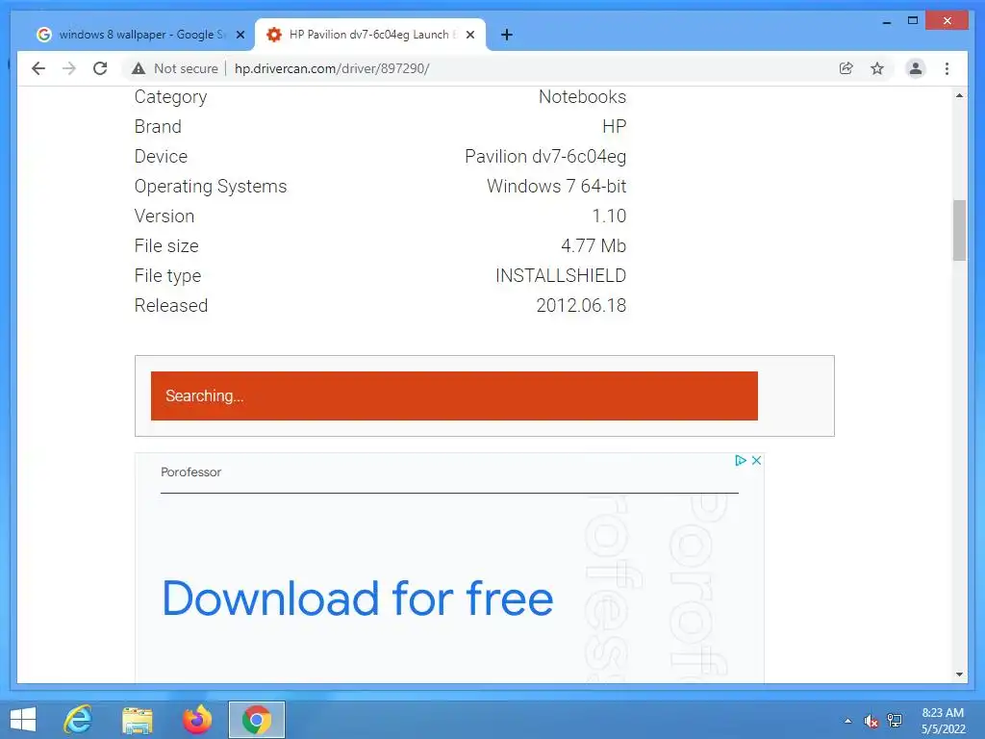Bookmark this page with the star icon

tap(877, 68)
